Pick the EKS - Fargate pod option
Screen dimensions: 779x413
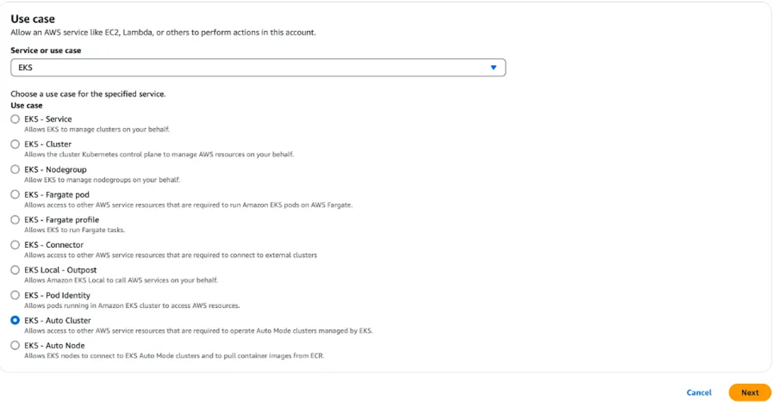coord(15,195)
